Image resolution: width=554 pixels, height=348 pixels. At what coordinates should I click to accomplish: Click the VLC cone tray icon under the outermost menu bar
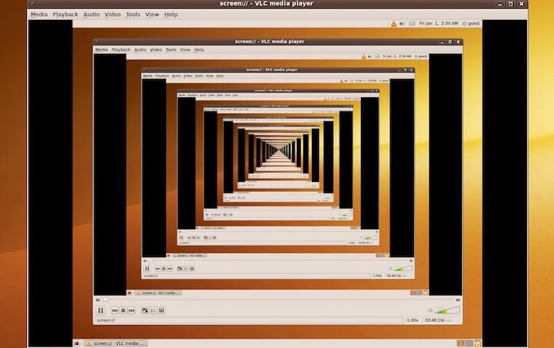tap(393, 24)
